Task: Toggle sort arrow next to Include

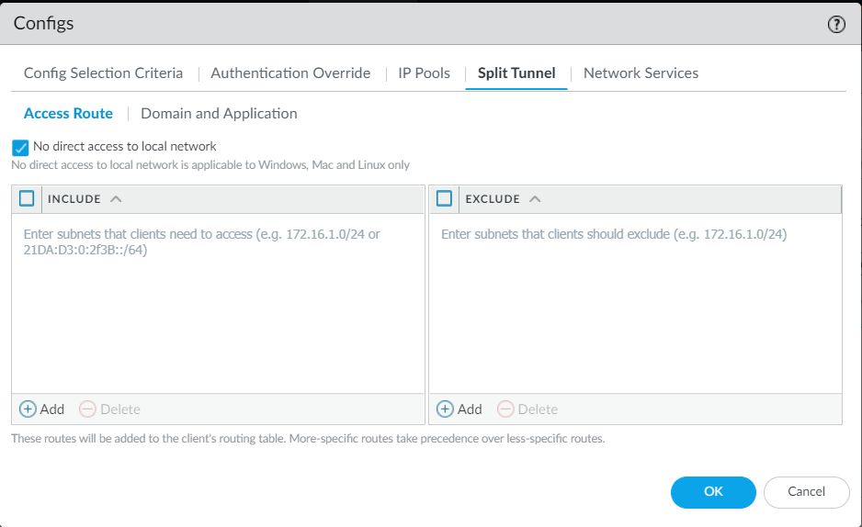Action: 116,198
